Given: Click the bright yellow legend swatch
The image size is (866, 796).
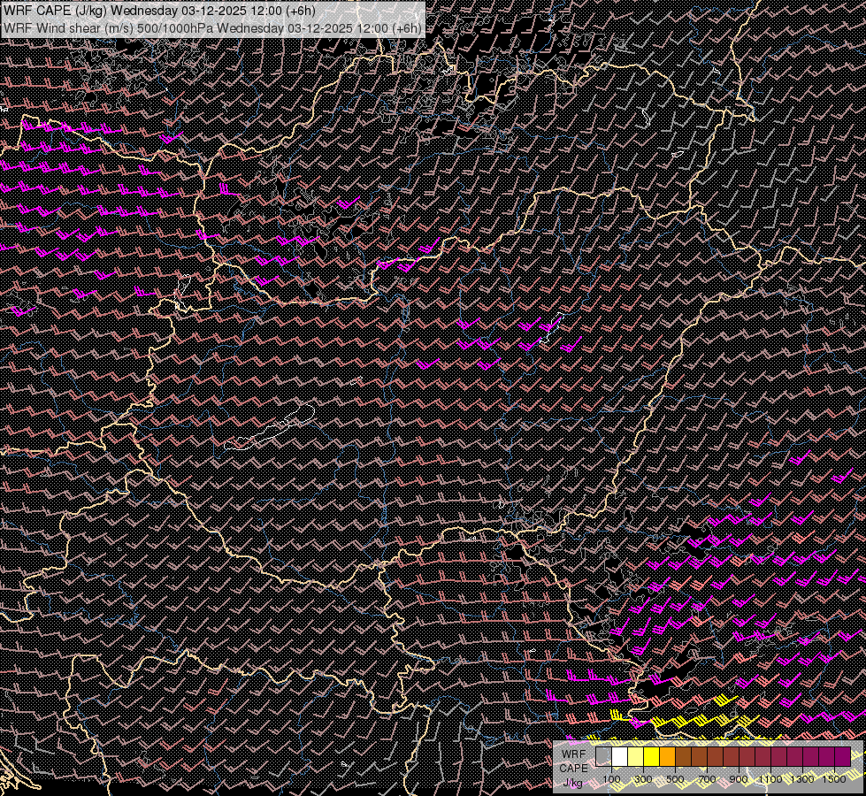Looking at the screenshot, I should click(x=652, y=757).
